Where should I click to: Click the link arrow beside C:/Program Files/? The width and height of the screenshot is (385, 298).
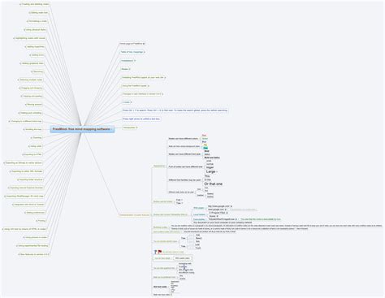227,213
